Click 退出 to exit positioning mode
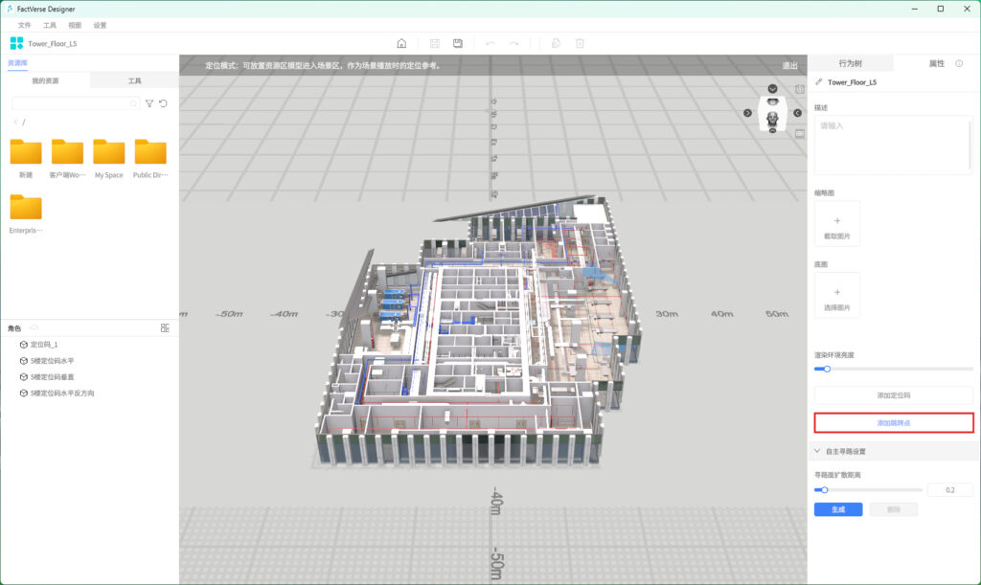This screenshot has width=981, height=585. 789,66
